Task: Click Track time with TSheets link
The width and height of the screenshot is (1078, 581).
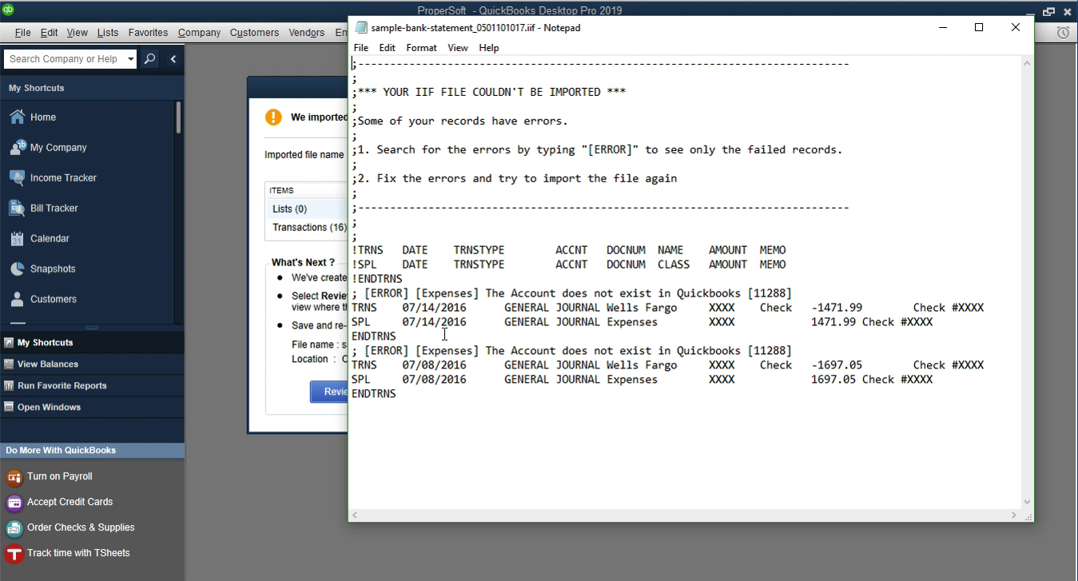Action: (x=78, y=553)
